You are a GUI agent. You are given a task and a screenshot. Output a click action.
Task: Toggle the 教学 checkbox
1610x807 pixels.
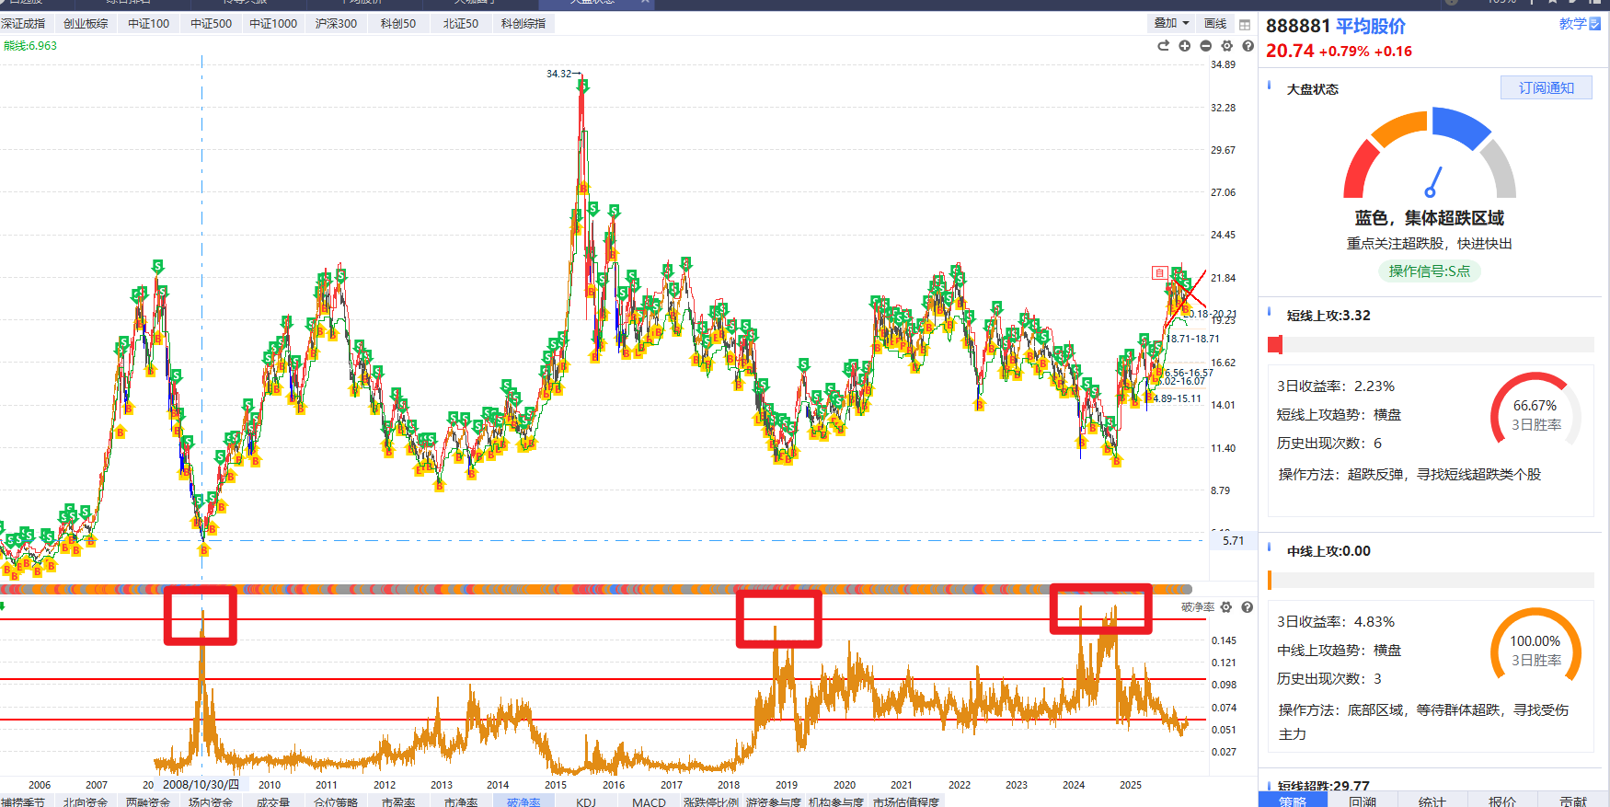tap(1595, 24)
